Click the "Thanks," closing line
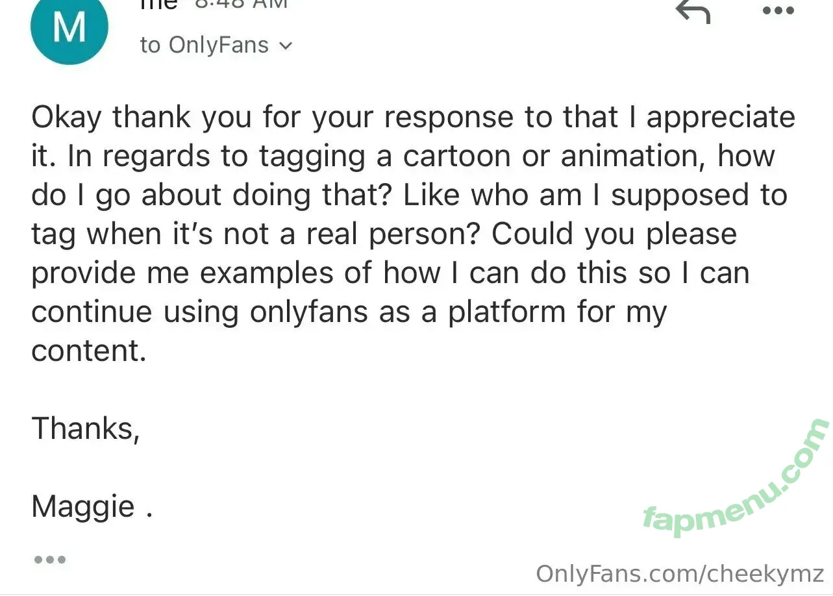 click(x=85, y=428)
